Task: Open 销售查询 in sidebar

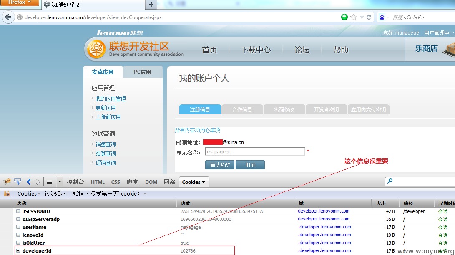Action: point(106,144)
